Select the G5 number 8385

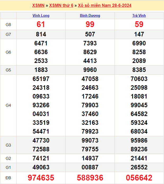tap(139, 70)
